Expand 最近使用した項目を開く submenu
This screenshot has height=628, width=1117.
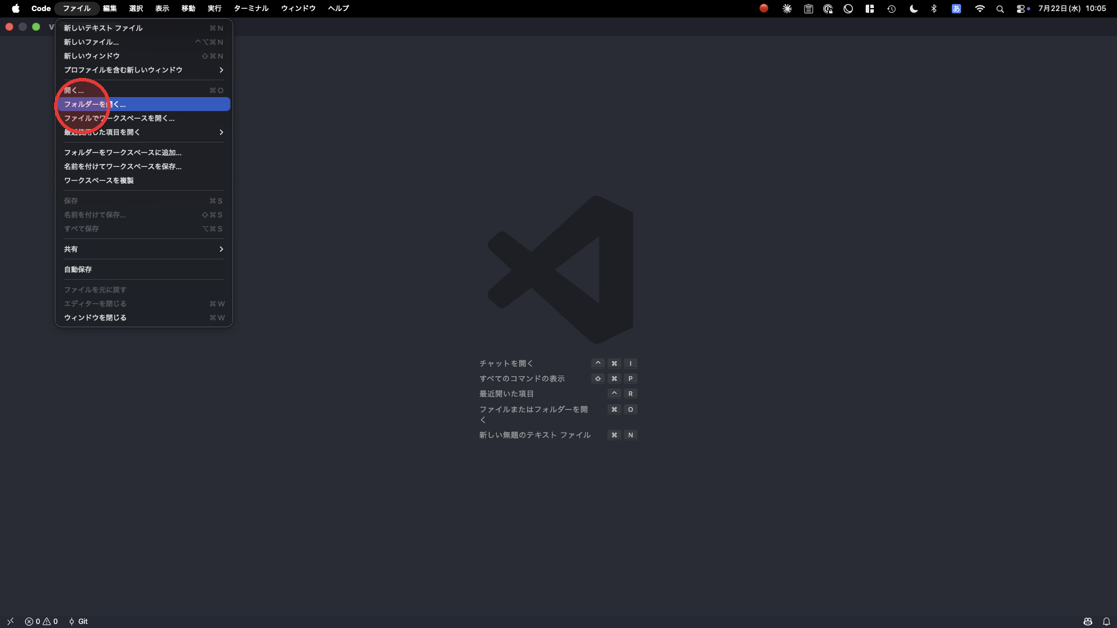pyautogui.click(x=144, y=132)
